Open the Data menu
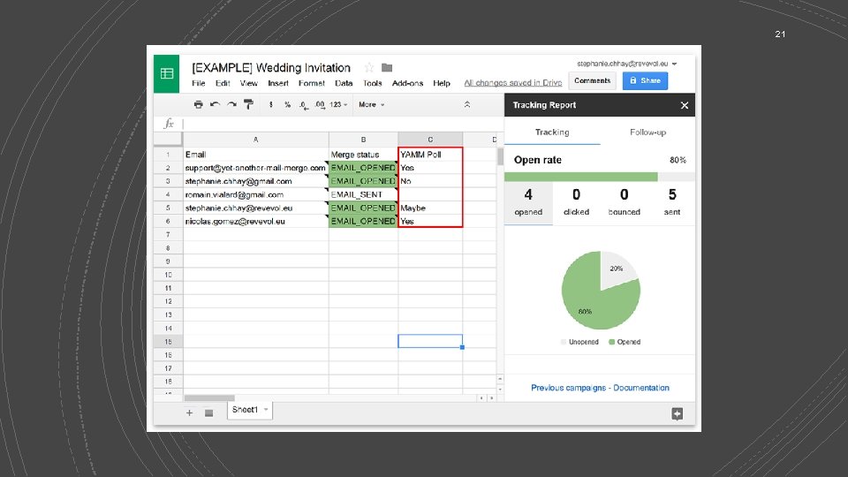 click(344, 83)
